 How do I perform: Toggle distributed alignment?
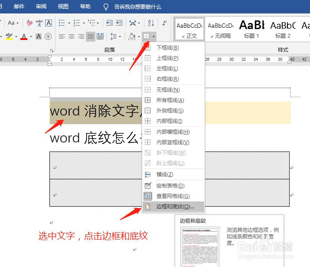pyautogui.click(x=100, y=36)
